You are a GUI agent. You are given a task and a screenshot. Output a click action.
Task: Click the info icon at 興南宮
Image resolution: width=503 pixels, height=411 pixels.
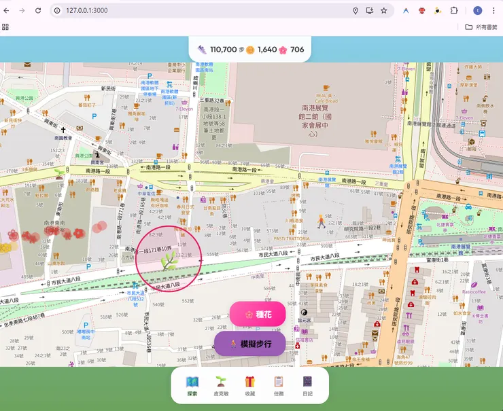tap(97, 155)
